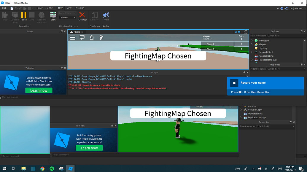
Task: Open the backpack icon in the game viewport
Action: tap(91, 38)
